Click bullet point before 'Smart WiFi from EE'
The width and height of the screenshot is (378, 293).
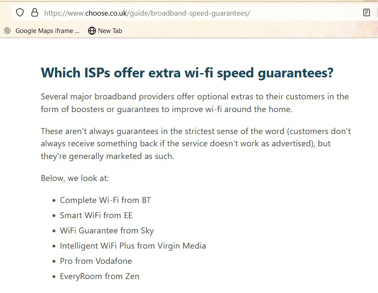54,216
